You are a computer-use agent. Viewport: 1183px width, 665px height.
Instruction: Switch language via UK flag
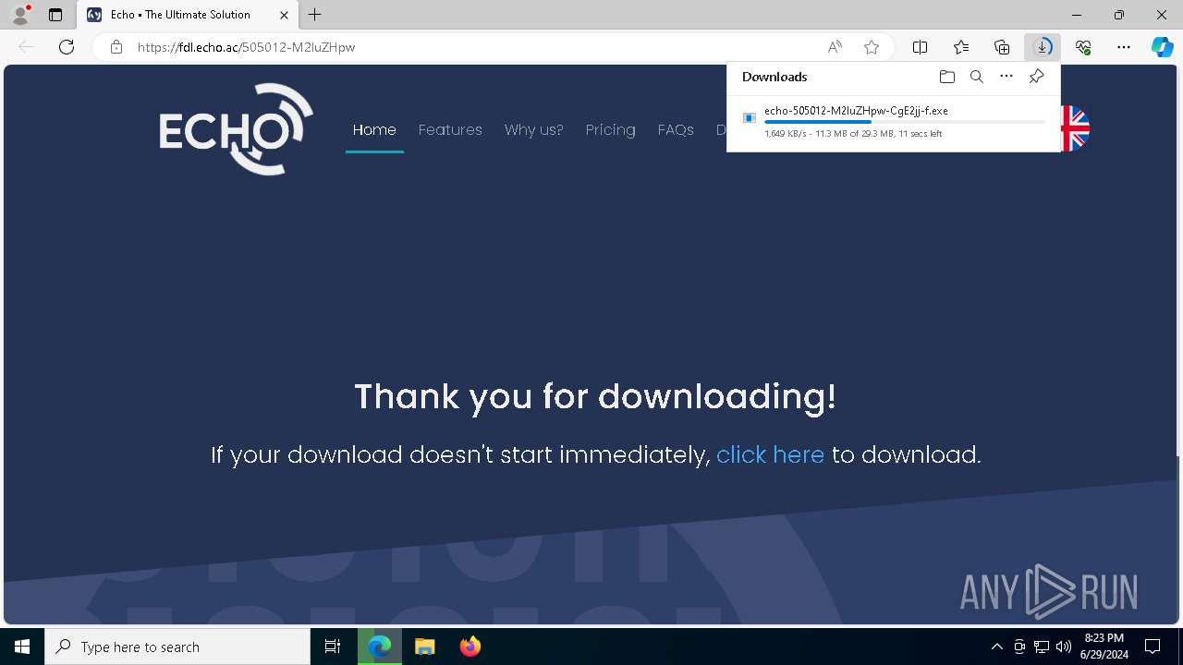point(1075,128)
